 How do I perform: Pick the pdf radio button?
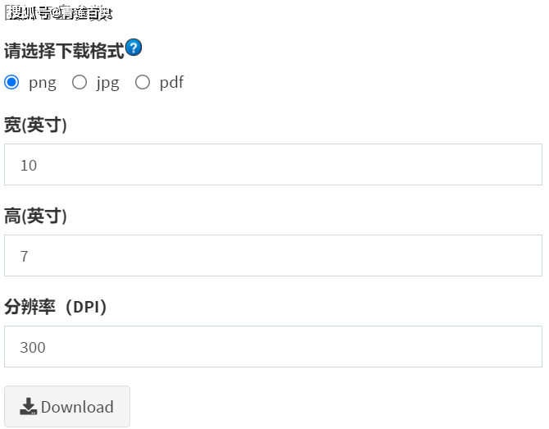[x=143, y=82]
